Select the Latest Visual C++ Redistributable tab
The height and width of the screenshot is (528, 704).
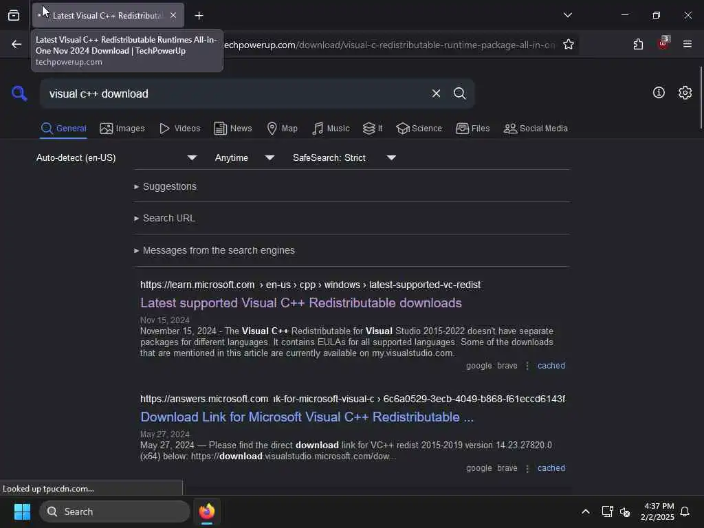108,16
